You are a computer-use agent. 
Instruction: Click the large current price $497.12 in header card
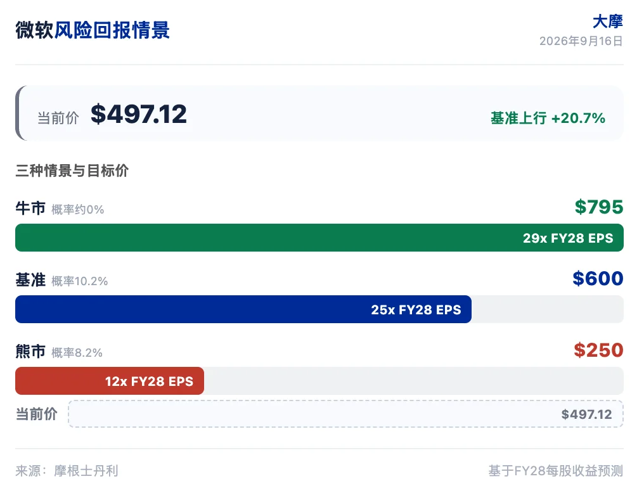tap(139, 114)
